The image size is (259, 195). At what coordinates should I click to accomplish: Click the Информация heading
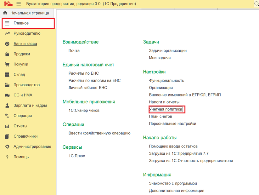[157, 175]
